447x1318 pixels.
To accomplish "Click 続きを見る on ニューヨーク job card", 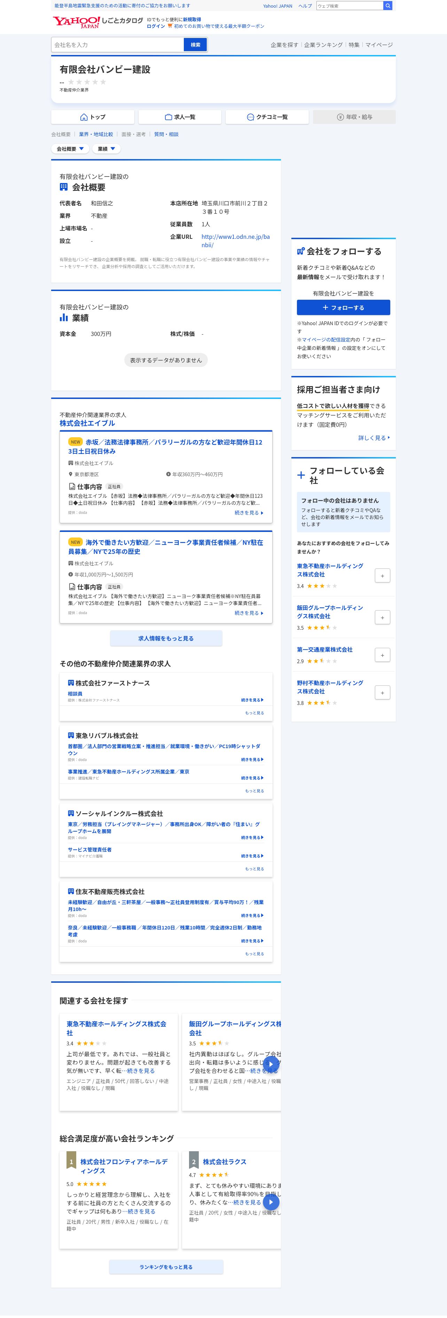I will [249, 613].
